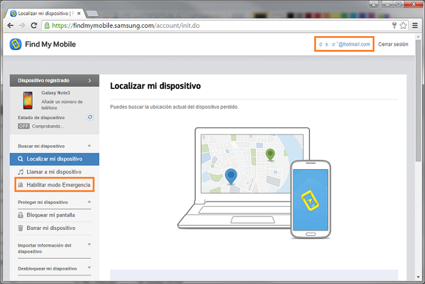Click the saved password key icon
Image resolution: width=425 pixels, height=284 pixels.
(394, 25)
